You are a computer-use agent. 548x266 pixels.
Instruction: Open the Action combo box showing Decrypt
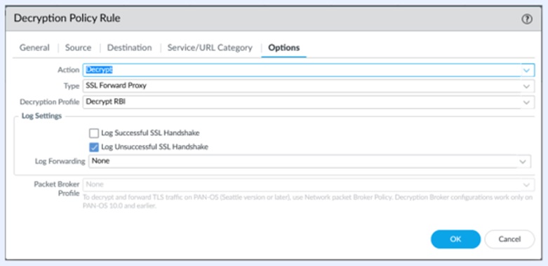[309, 70]
